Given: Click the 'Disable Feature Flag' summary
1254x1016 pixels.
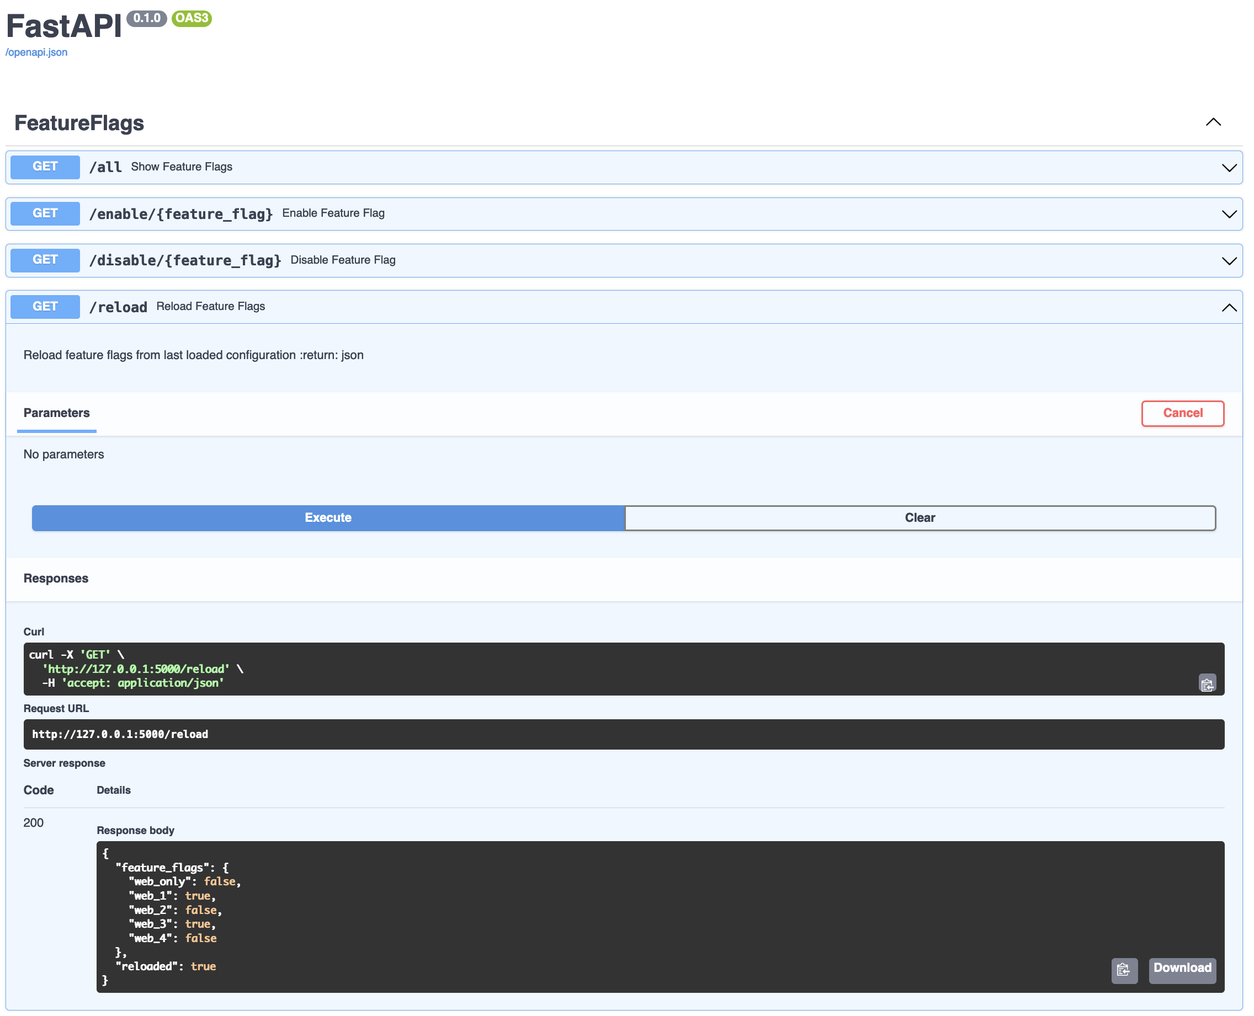Looking at the screenshot, I should click(343, 260).
